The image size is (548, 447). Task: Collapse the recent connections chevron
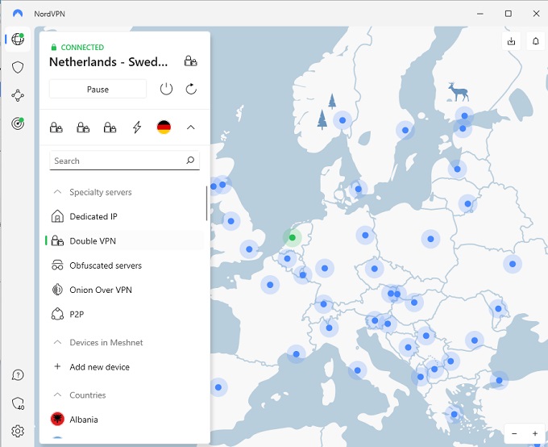click(x=191, y=127)
